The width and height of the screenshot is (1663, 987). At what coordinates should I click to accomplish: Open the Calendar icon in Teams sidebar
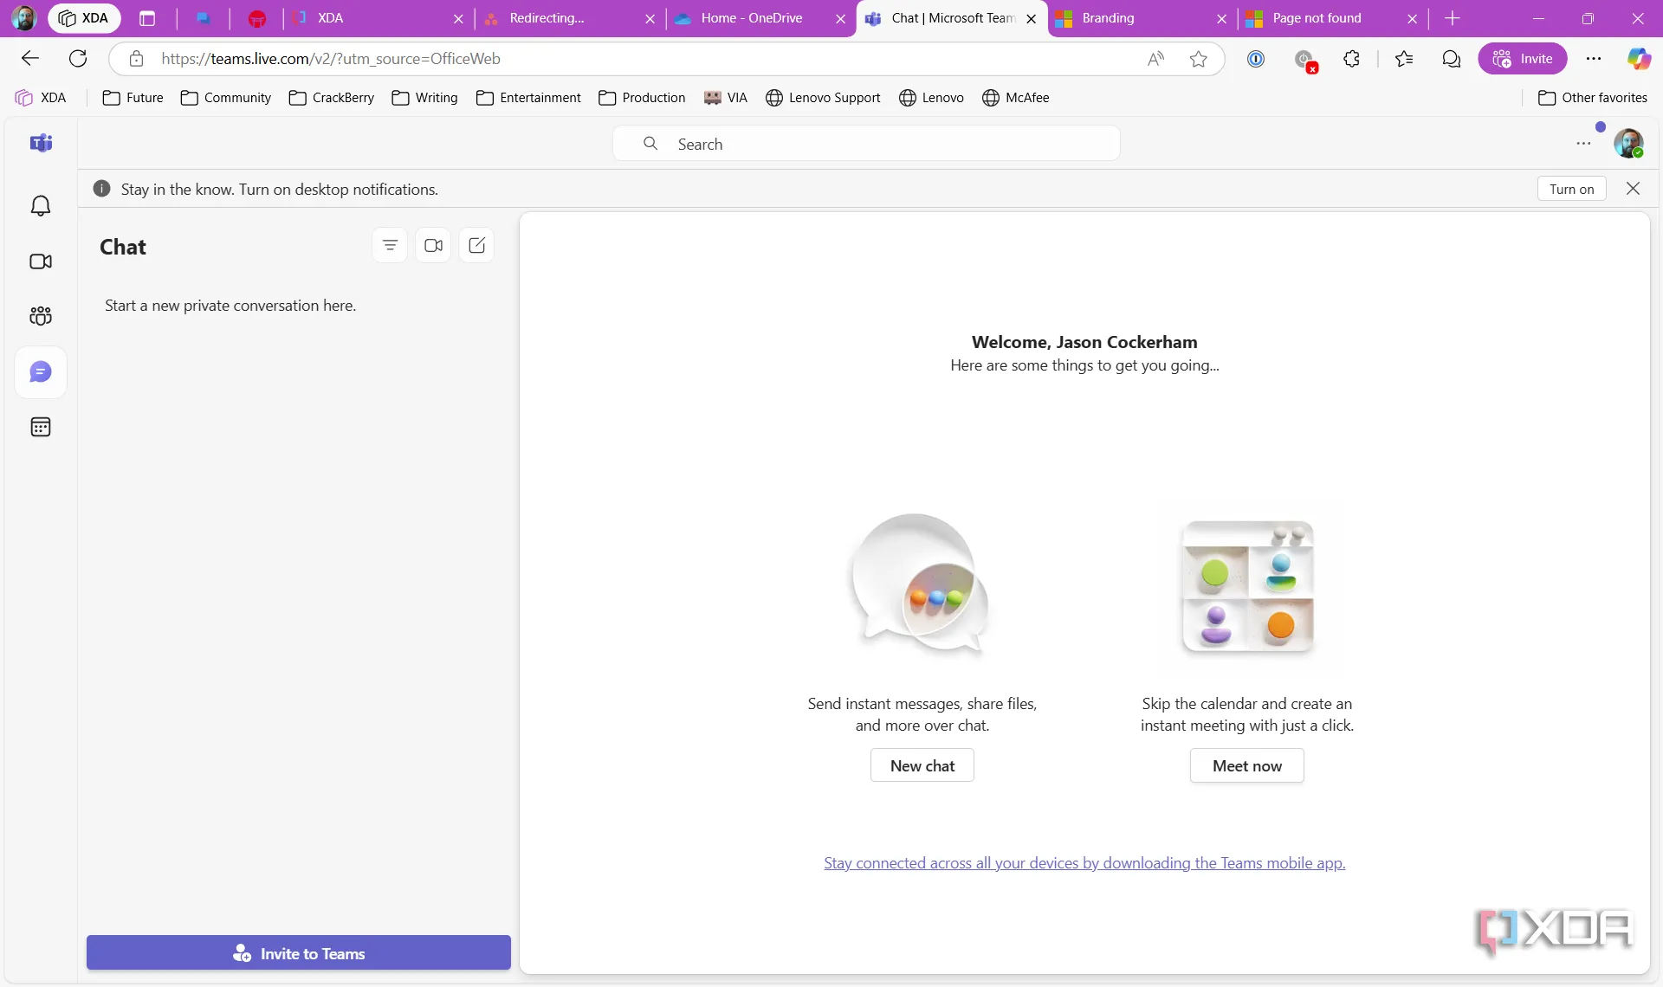(x=41, y=427)
